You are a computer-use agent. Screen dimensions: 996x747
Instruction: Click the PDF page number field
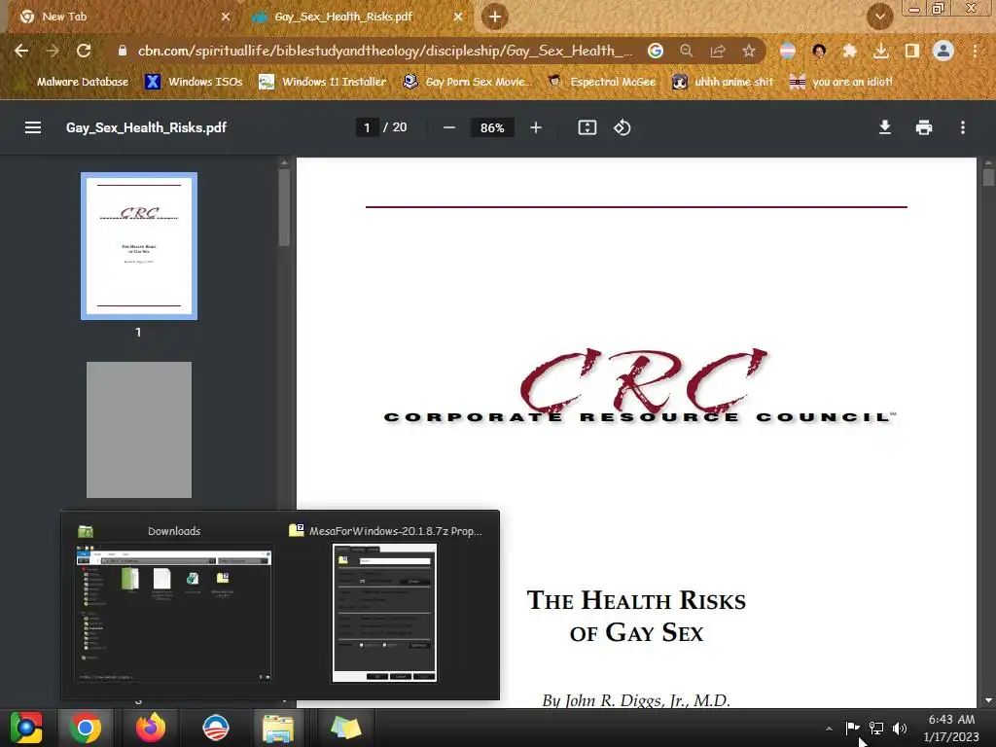click(367, 127)
